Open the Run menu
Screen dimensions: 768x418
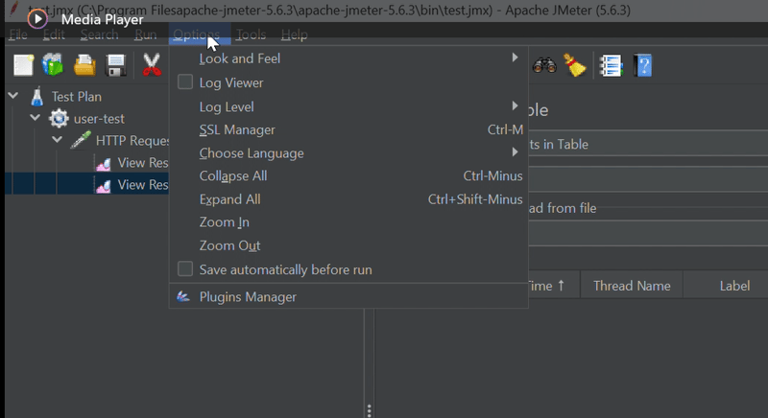pyautogui.click(x=146, y=35)
